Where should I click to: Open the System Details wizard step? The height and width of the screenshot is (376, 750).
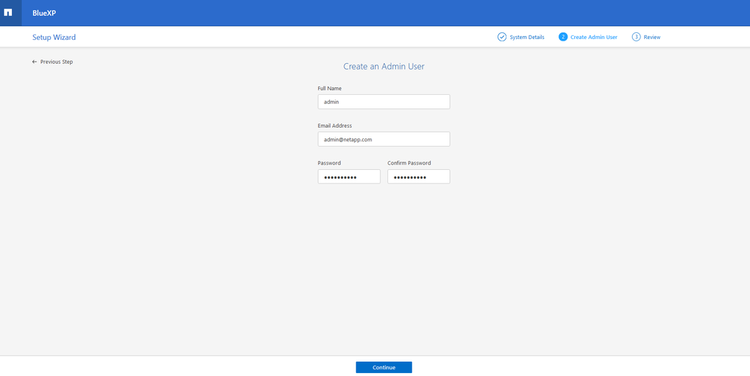pyautogui.click(x=521, y=37)
